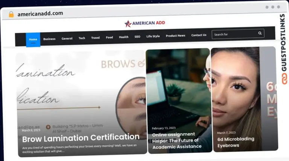The width and height of the screenshot is (289, 161).
Task: Open the Health category
Action: click(x=124, y=37)
